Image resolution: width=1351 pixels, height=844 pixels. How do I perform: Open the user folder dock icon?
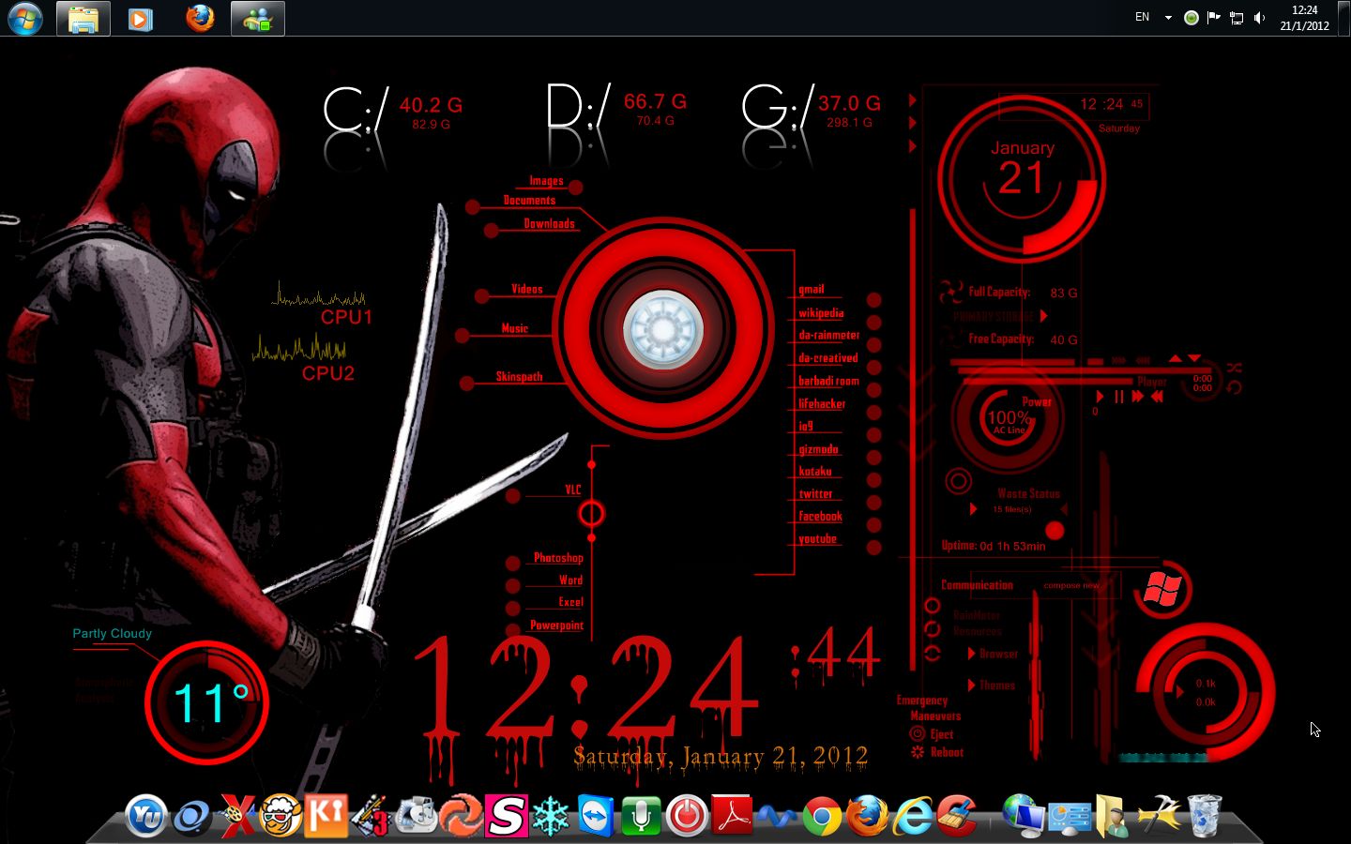[1113, 815]
